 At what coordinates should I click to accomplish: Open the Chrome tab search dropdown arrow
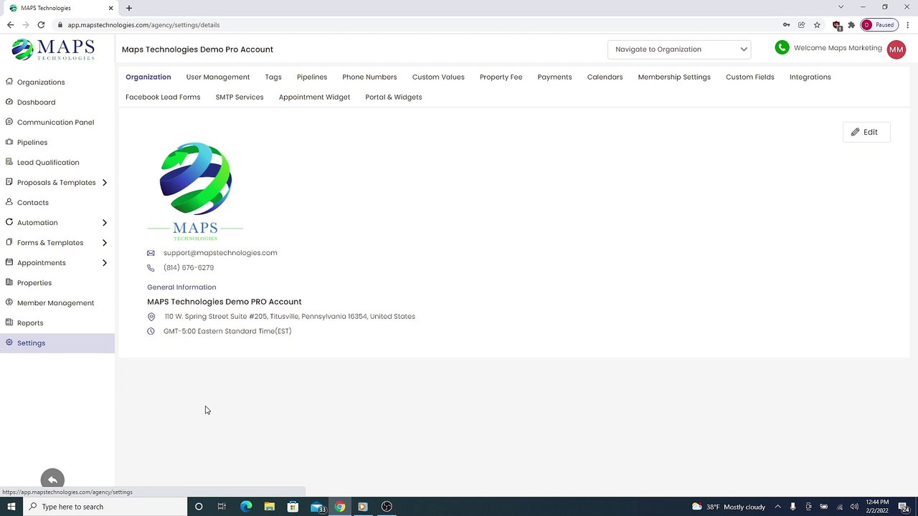(841, 7)
